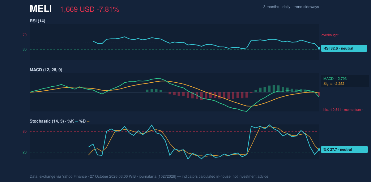Click the RSI line endpoint dot
Screen dimensions: 371x182
click(319, 48)
